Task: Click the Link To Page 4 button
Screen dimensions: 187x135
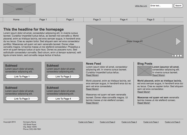Action: [x=63, y=99]
